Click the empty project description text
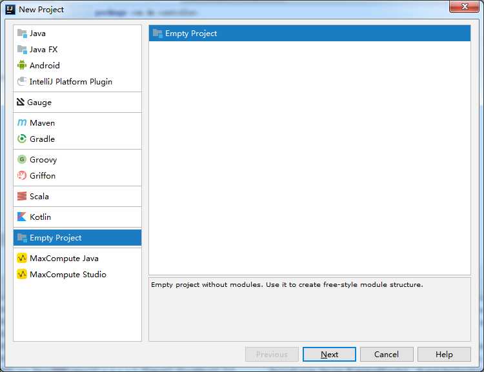Screen dimensions: 484x372 pos(287,284)
